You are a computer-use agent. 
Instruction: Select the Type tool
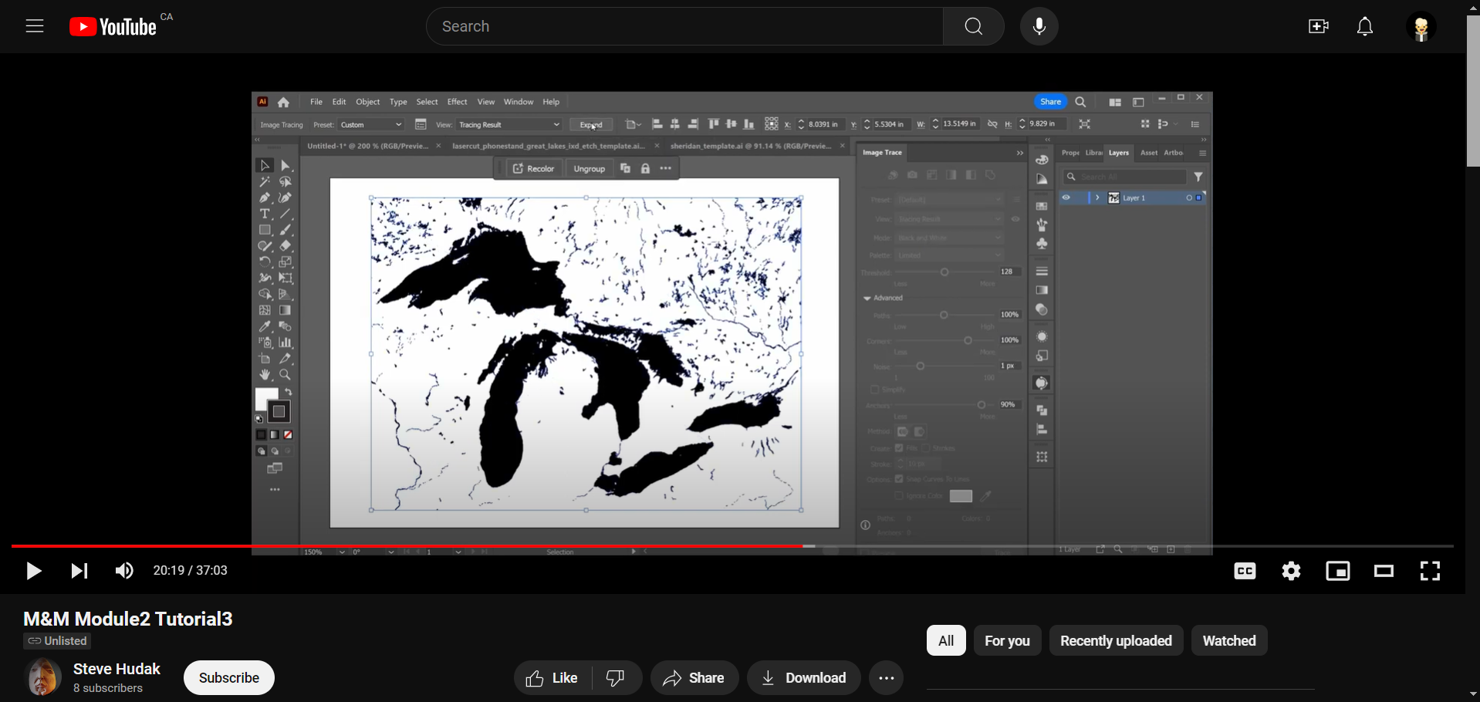click(x=265, y=214)
